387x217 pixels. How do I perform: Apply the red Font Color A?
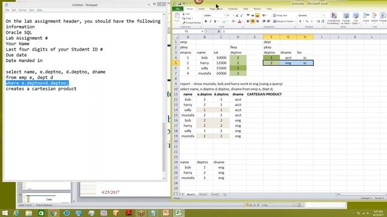(239, 22)
